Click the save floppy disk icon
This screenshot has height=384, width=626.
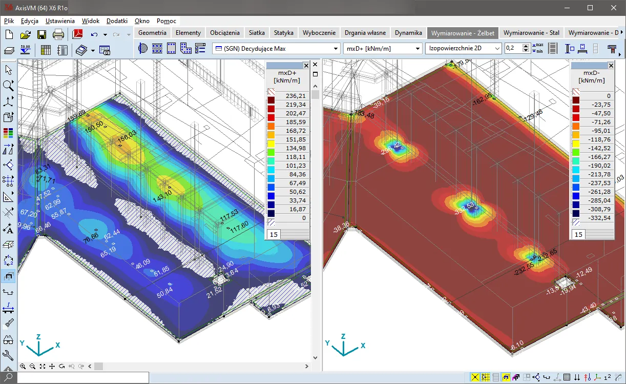pos(42,35)
